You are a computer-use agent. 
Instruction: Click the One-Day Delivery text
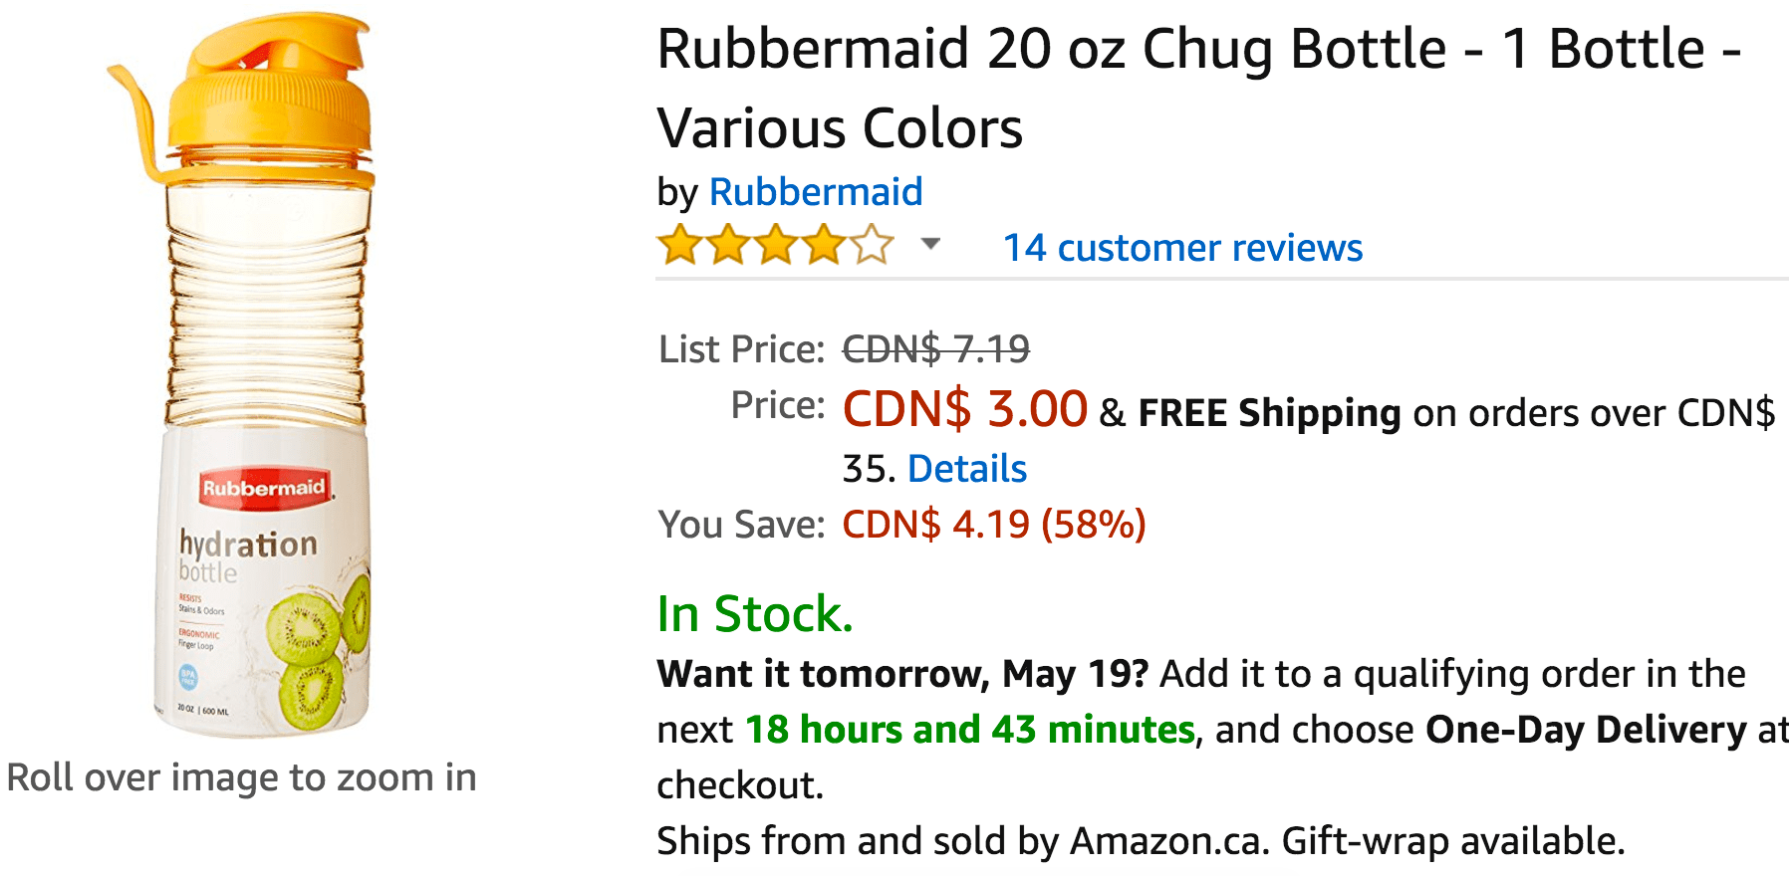1586,730
